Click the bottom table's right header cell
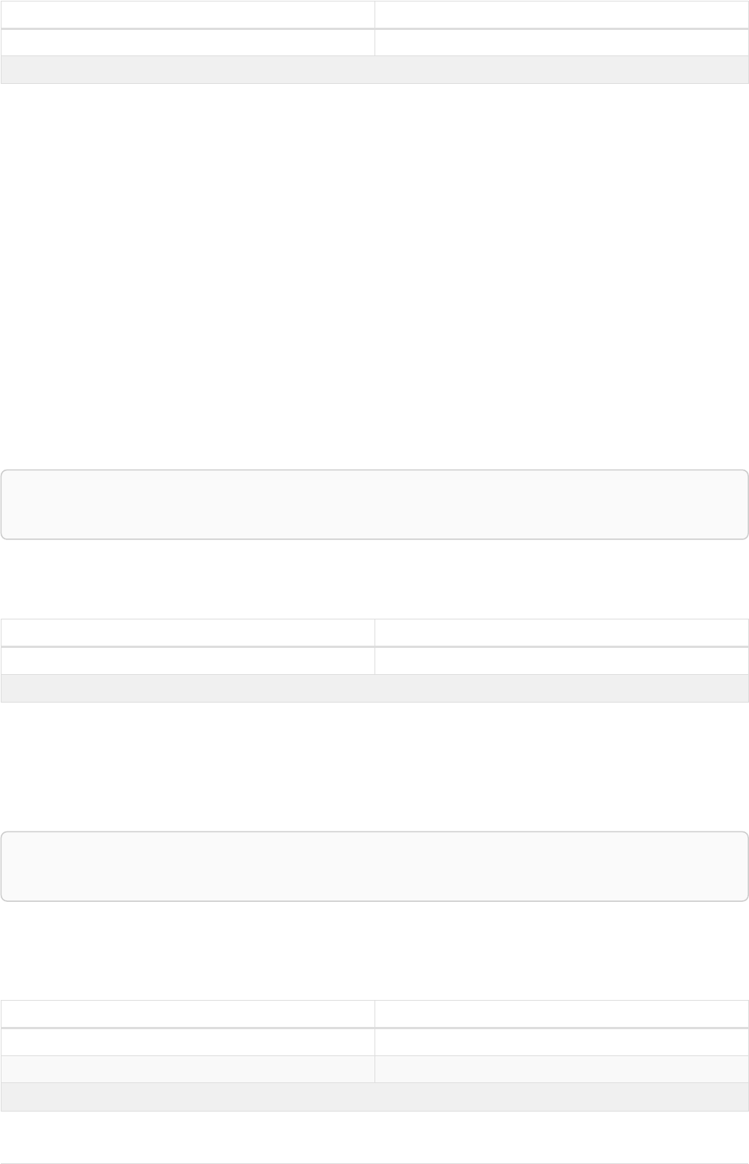The image size is (749, 1164). click(x=561, y=1013)
